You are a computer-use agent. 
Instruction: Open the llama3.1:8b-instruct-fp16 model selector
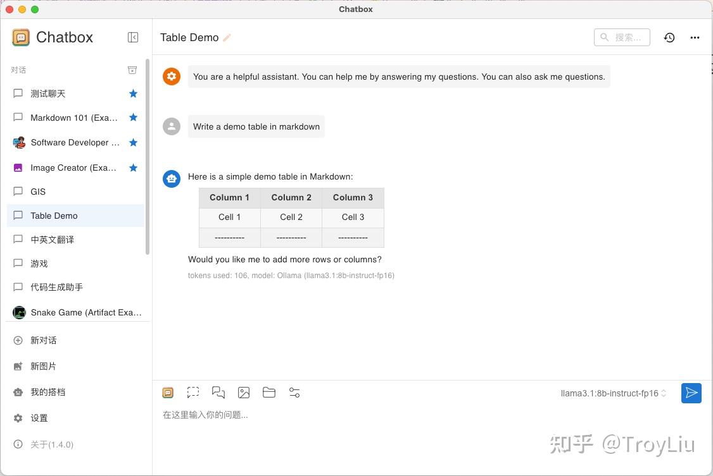(610, 393)
